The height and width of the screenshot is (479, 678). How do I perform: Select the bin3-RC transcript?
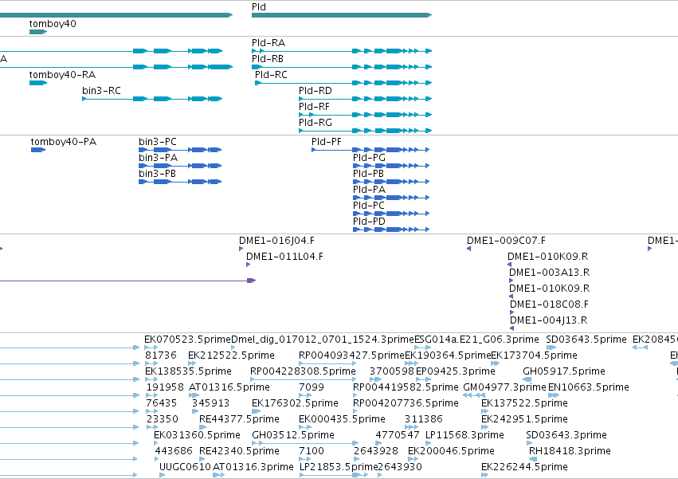tap(152, 99)
